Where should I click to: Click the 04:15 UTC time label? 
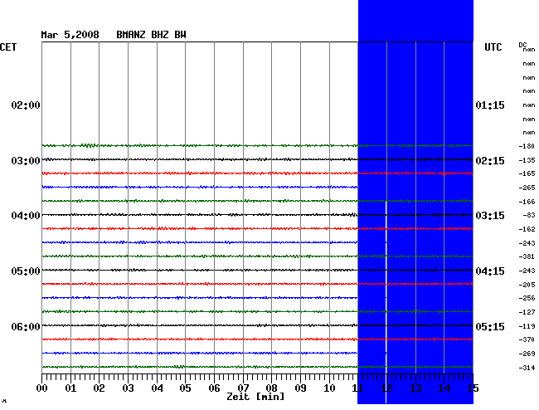tap(490, 271)
